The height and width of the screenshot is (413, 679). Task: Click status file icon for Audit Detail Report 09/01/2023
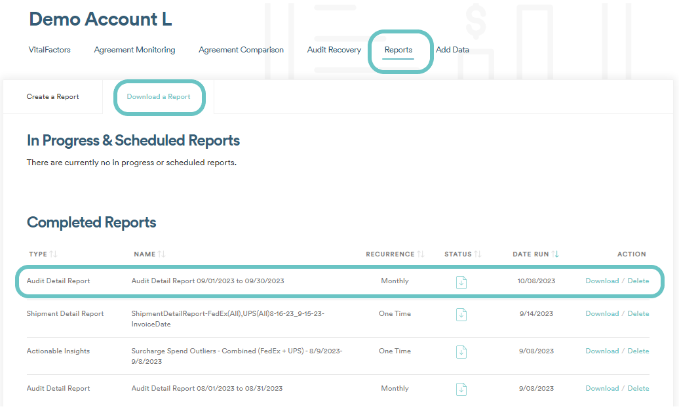[461, 282]
